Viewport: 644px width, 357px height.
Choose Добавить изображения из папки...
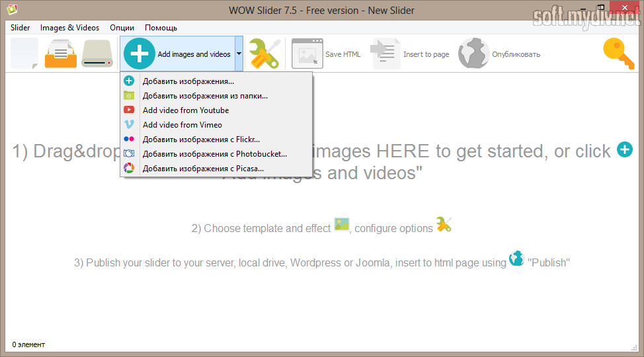click(205, 96)
